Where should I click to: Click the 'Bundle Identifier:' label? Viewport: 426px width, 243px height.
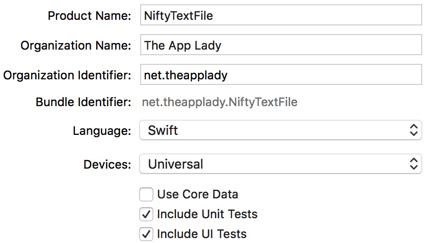(83, 102)
